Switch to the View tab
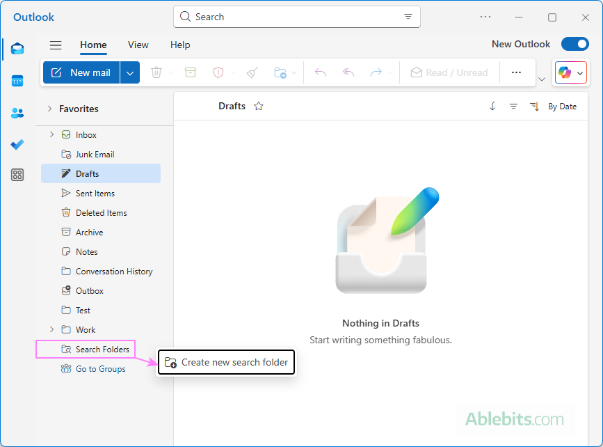603x447 pixels. coord(138,45)
